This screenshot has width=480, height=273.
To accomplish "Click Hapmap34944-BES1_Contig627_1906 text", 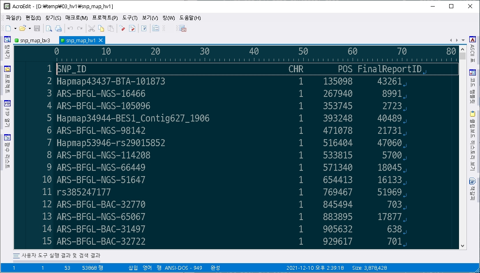I will point(133,118).
